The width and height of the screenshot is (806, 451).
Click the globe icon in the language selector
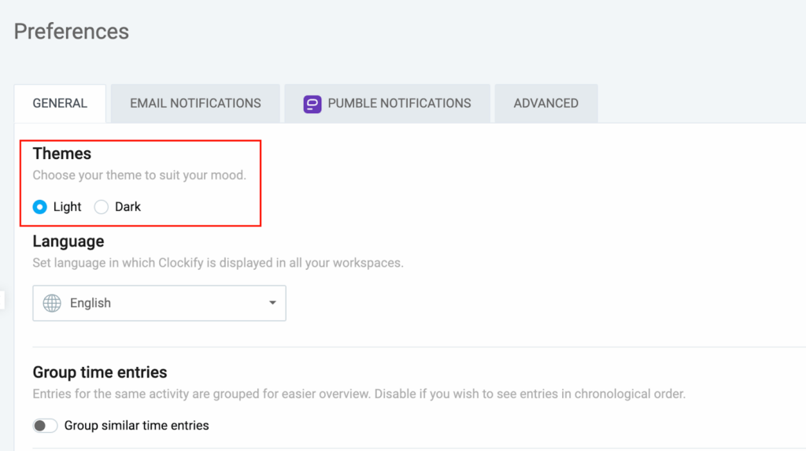(x=52, y=303)
